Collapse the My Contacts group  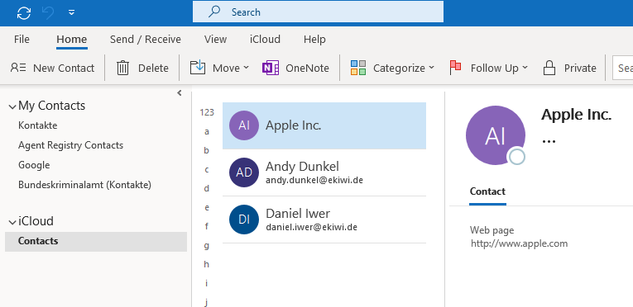tap(12, 106)
